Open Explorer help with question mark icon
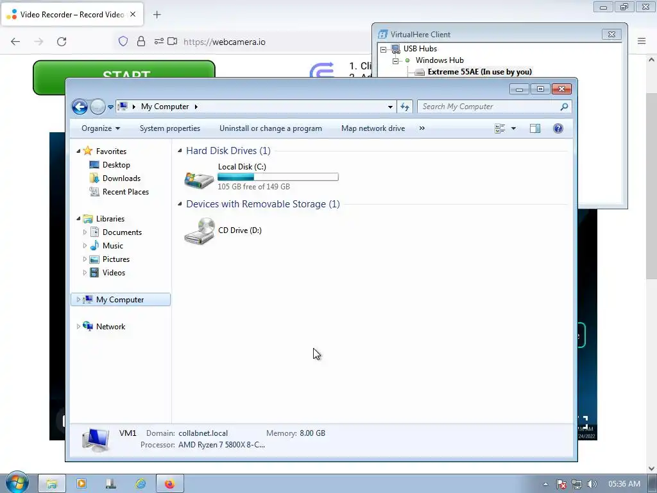This screenshot has width=657, height=493. [558, 128]
